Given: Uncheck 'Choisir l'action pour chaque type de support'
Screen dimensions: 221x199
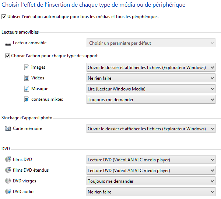Looking at the screenshot, I should (7, 56).
